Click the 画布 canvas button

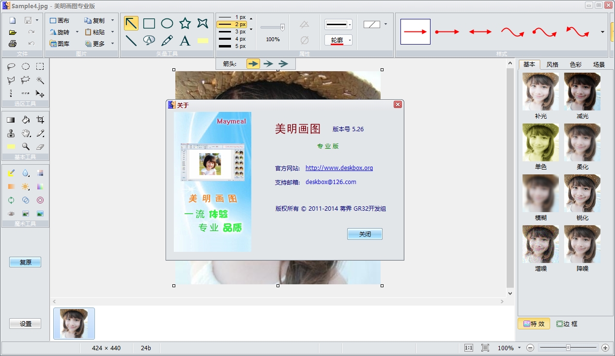point(60,21)
